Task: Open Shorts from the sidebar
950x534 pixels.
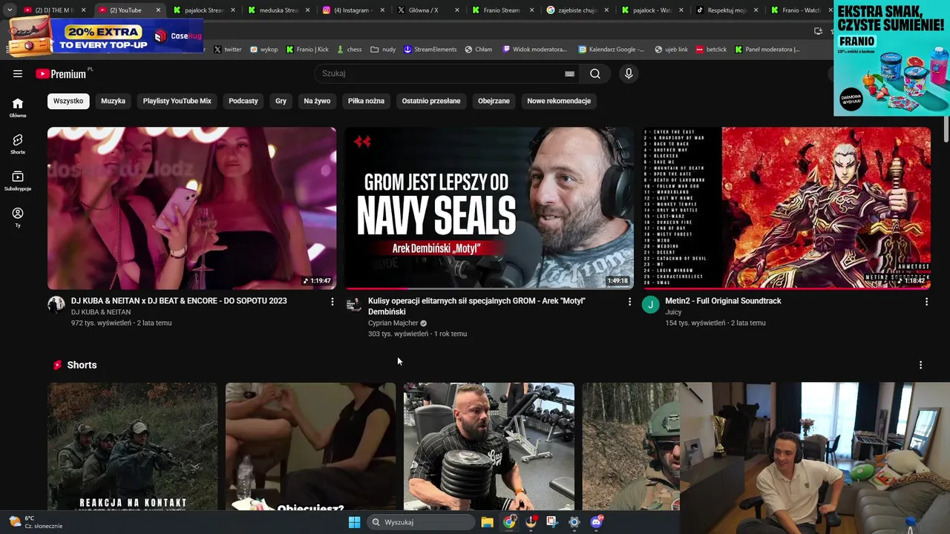Action: 18,144
